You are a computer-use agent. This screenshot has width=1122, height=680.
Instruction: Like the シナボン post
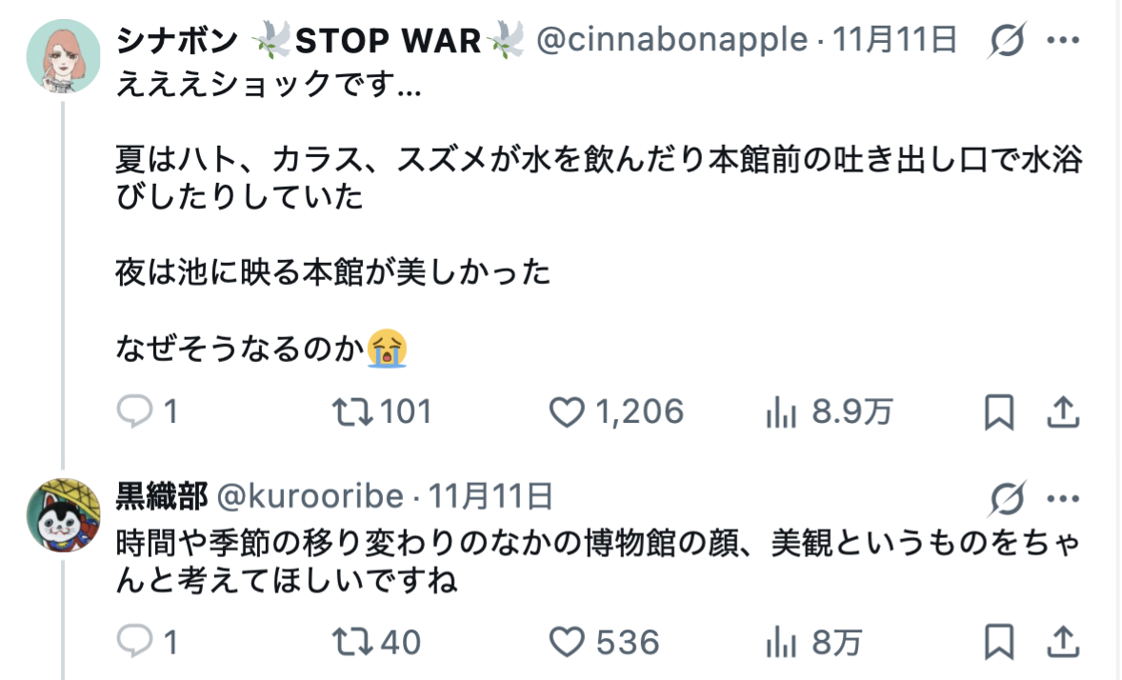coord(568,411)
